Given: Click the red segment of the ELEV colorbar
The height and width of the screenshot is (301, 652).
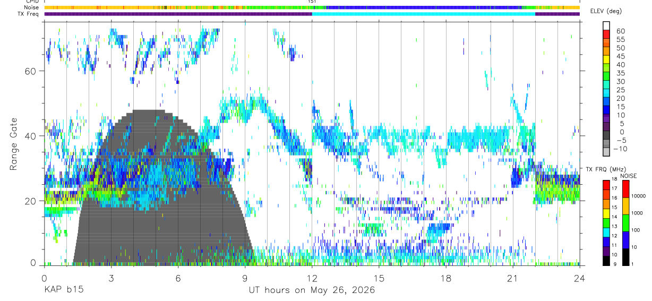Looking at the screenshot, I should 607,34.
